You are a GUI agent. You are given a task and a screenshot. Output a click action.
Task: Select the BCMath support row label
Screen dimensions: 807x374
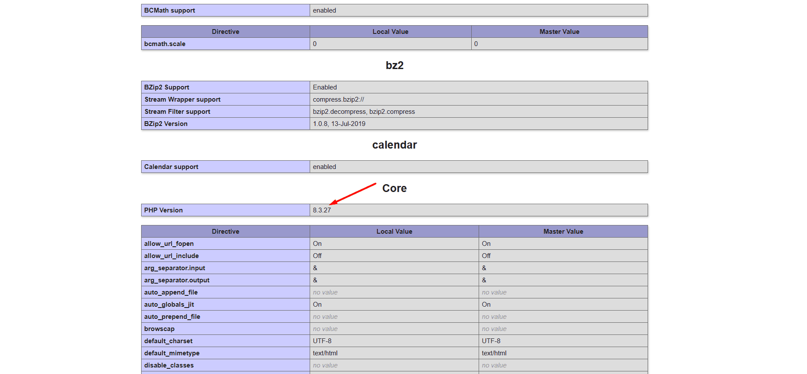click(169, 10)
